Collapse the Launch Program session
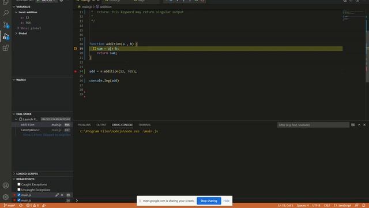369x208 pixels. 16,120
